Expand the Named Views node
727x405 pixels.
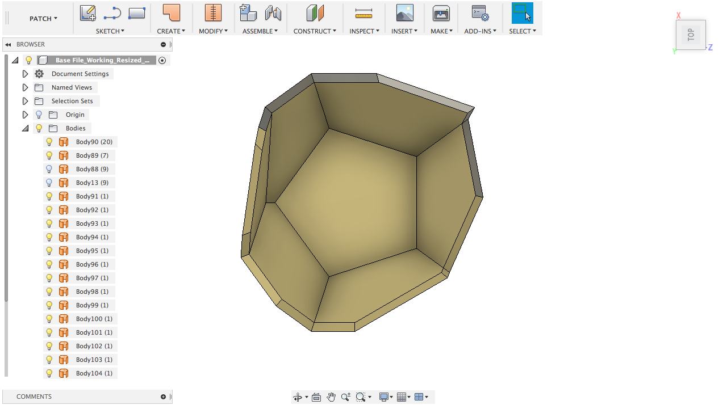point(25,87)
